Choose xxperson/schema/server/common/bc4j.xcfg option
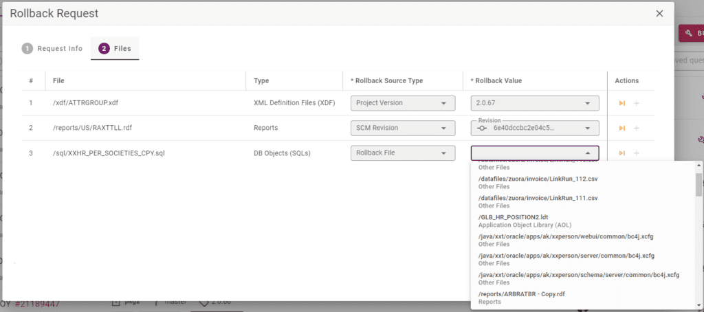 [x=584, y=278]
